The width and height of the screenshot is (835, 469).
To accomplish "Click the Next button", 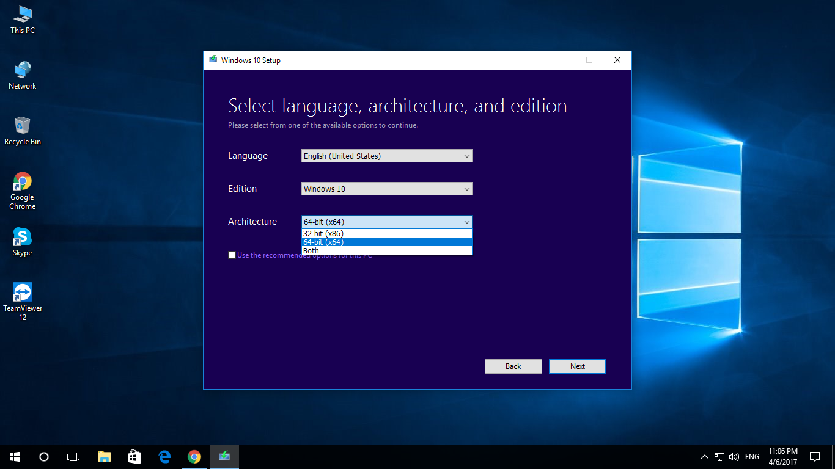I will [578, 366].
